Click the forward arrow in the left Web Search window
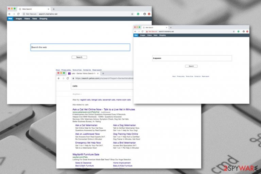The width and height of the screenshot is (261, 174). pyautogui.click(x=14, y=14)
